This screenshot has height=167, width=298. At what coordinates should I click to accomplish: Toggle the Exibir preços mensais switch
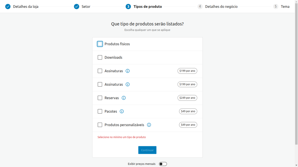pos(163,164)
